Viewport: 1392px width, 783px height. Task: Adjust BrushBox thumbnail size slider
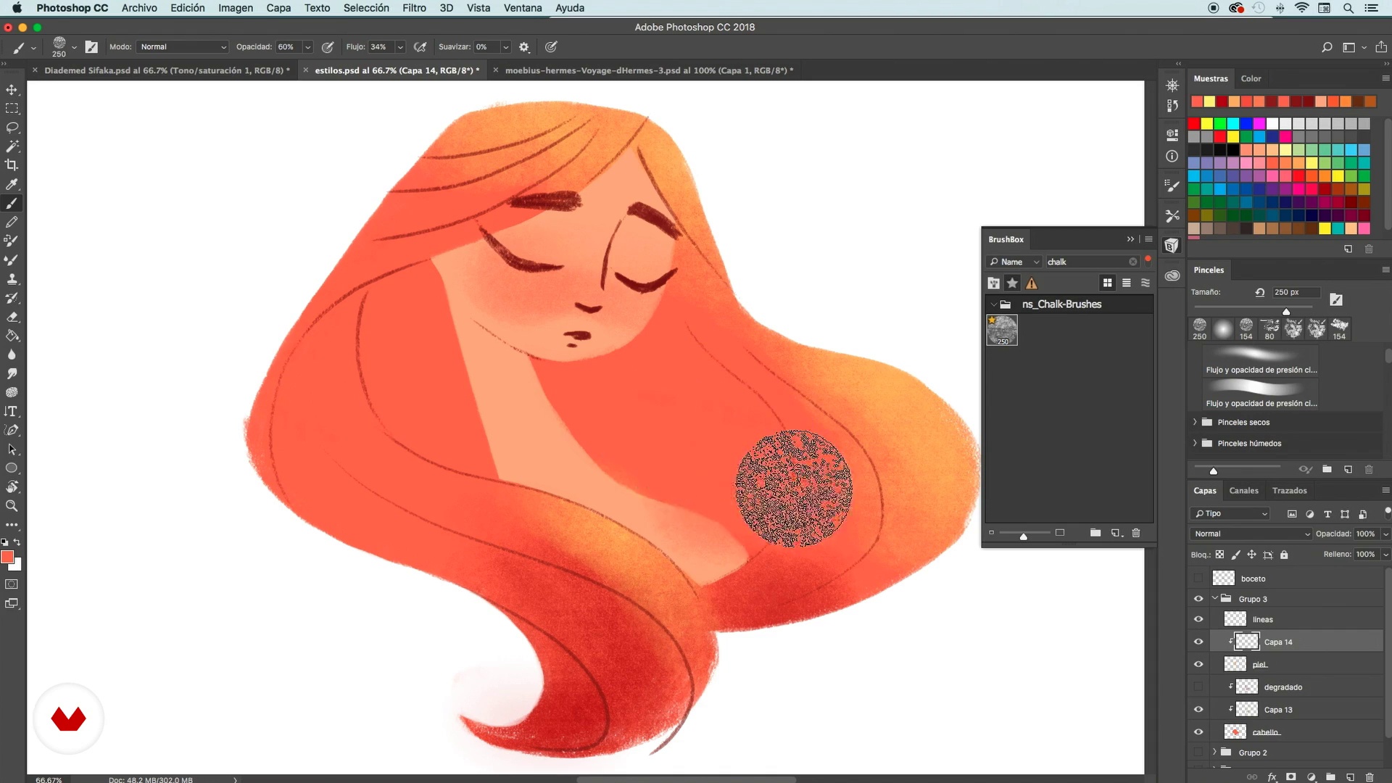pos(1024,536)
